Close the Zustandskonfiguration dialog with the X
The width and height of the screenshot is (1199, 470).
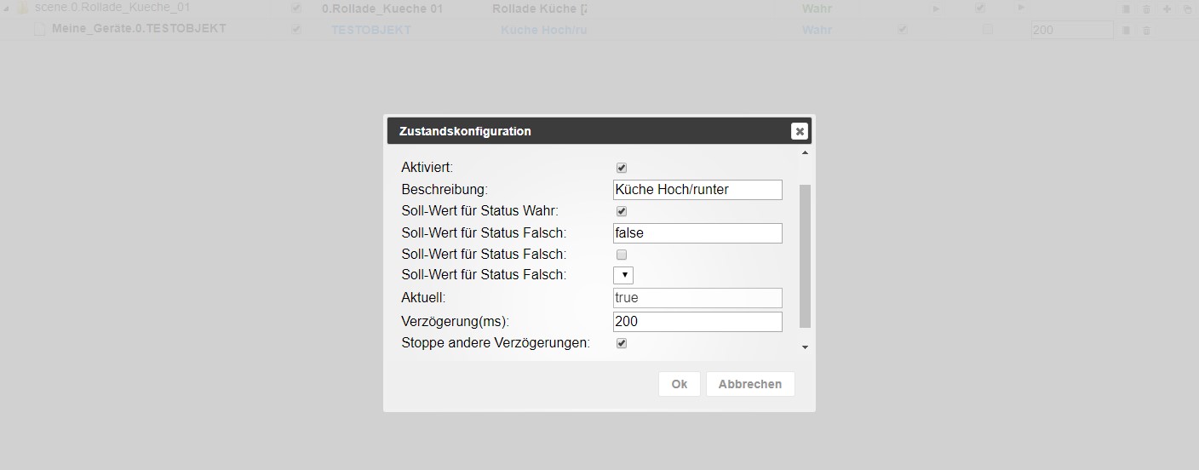799,131
